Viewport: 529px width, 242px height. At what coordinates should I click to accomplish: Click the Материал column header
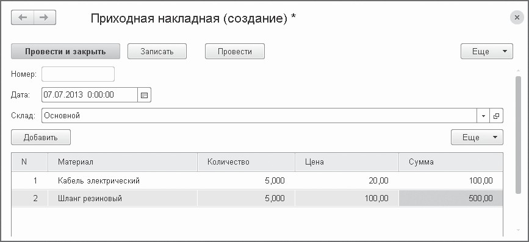point(123,162)
